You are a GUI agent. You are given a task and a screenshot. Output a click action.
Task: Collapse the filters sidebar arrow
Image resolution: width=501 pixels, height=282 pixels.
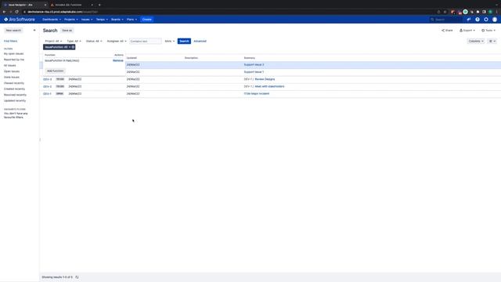[34, 31]
